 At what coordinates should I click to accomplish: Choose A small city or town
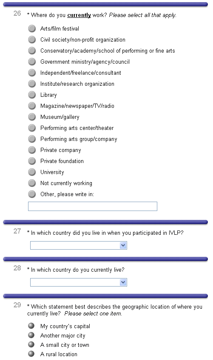click(31, 344)
